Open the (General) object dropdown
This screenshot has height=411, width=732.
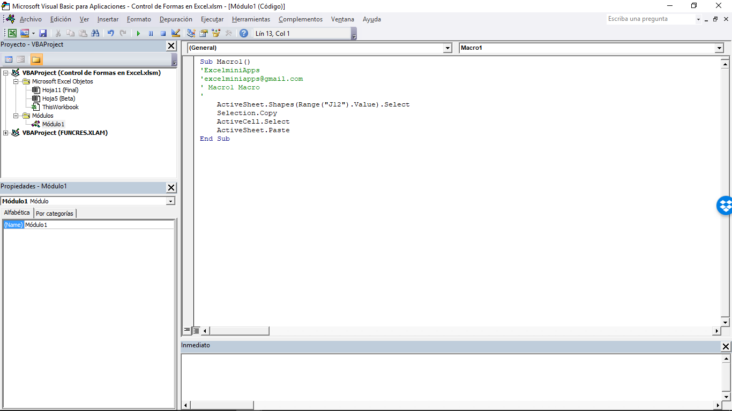tap(447, 48)
